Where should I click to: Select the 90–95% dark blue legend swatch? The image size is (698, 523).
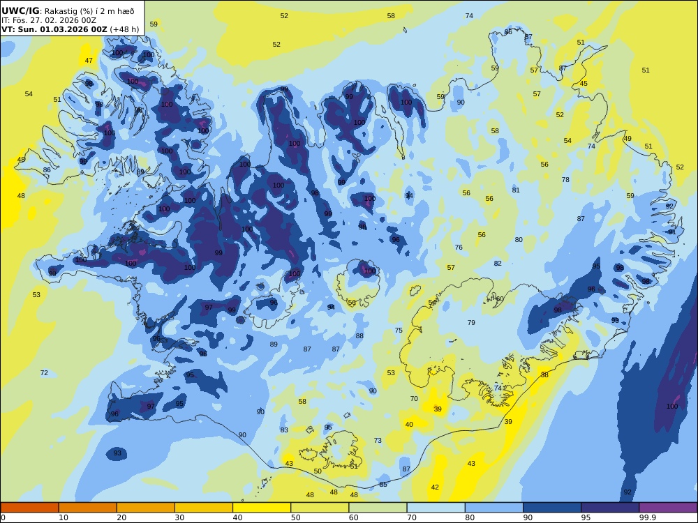point(552,508)
